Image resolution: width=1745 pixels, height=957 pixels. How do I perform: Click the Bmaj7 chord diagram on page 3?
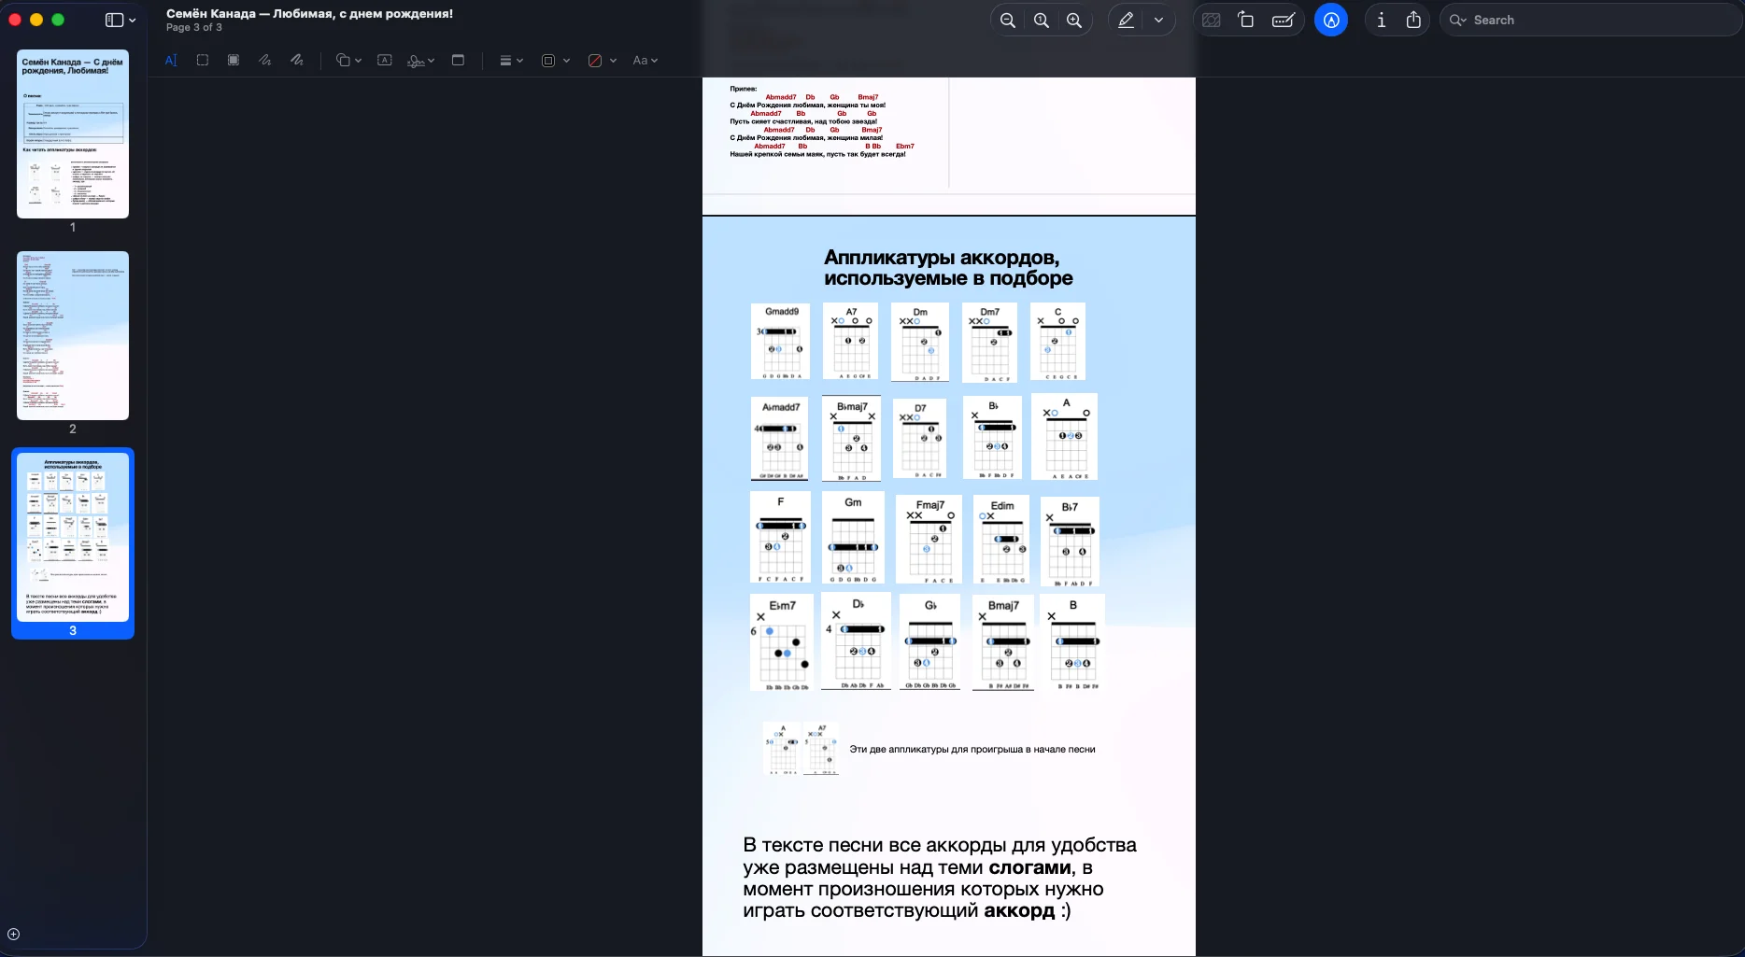tap(1003, 643)
